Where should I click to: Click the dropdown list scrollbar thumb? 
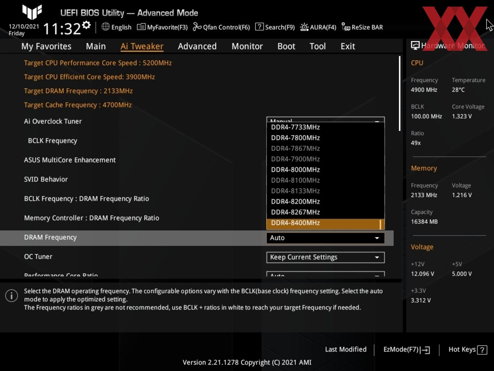coord(380,224)
